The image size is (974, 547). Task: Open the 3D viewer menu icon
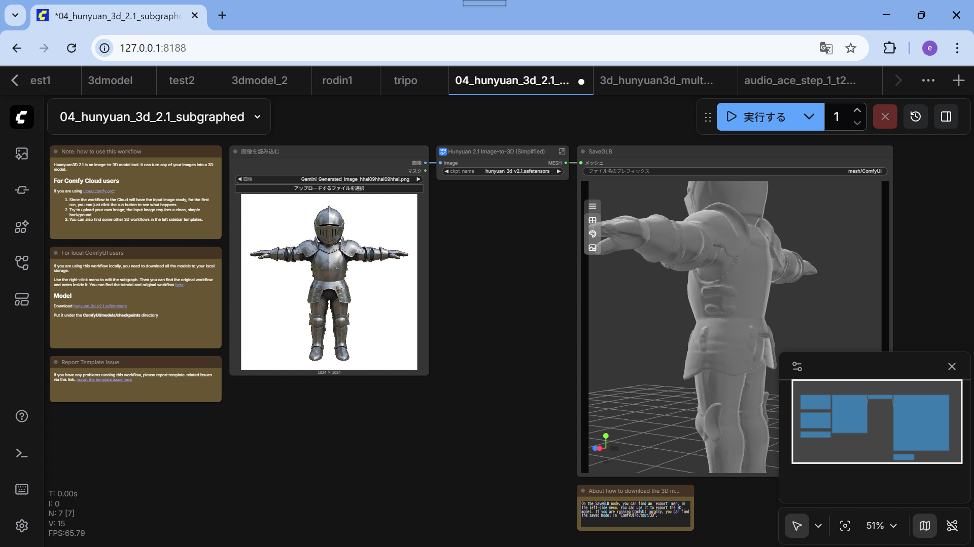(592, 206)
